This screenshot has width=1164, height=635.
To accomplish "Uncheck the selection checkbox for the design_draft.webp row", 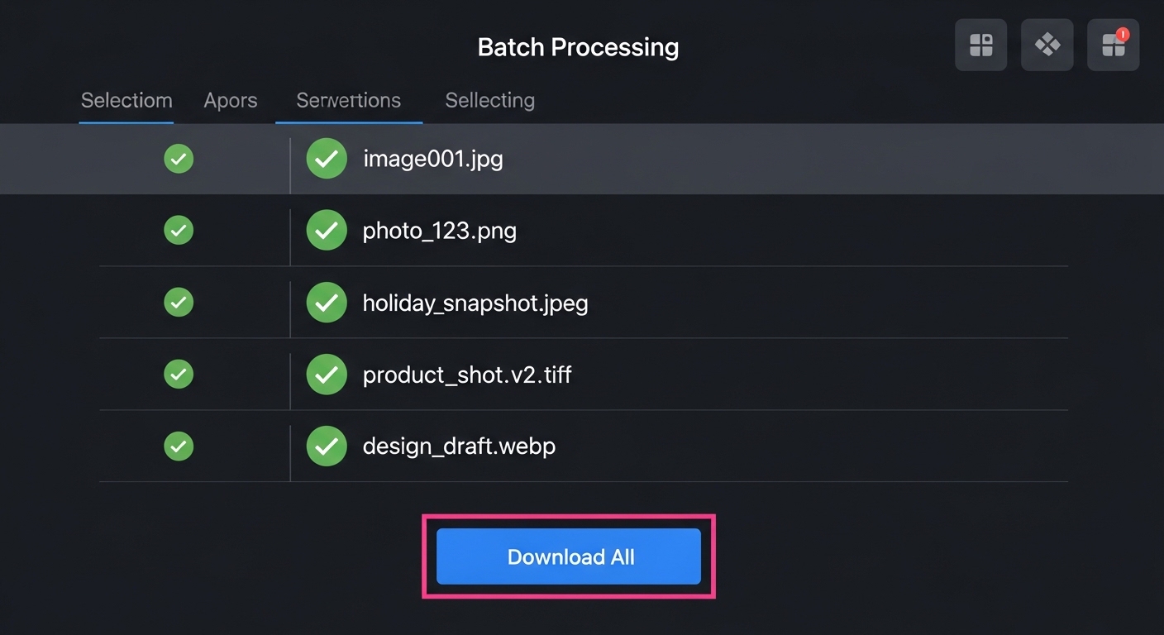I will point(179,446).
